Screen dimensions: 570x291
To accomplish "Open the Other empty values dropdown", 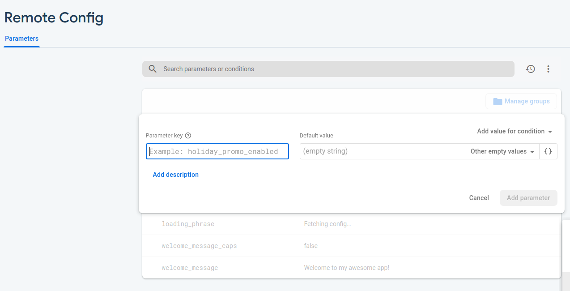I will click(502, 151).
